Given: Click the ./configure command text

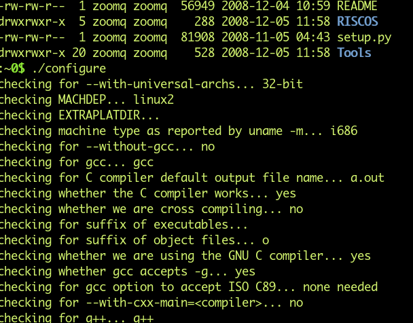Looking at the screenshot, I should pyautogui.click(x=69, y=68).
